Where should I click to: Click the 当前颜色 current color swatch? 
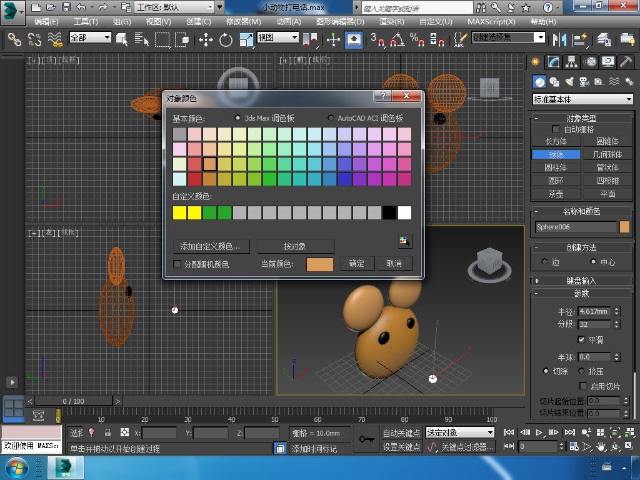pyautogui.click(x=319, y=264)
